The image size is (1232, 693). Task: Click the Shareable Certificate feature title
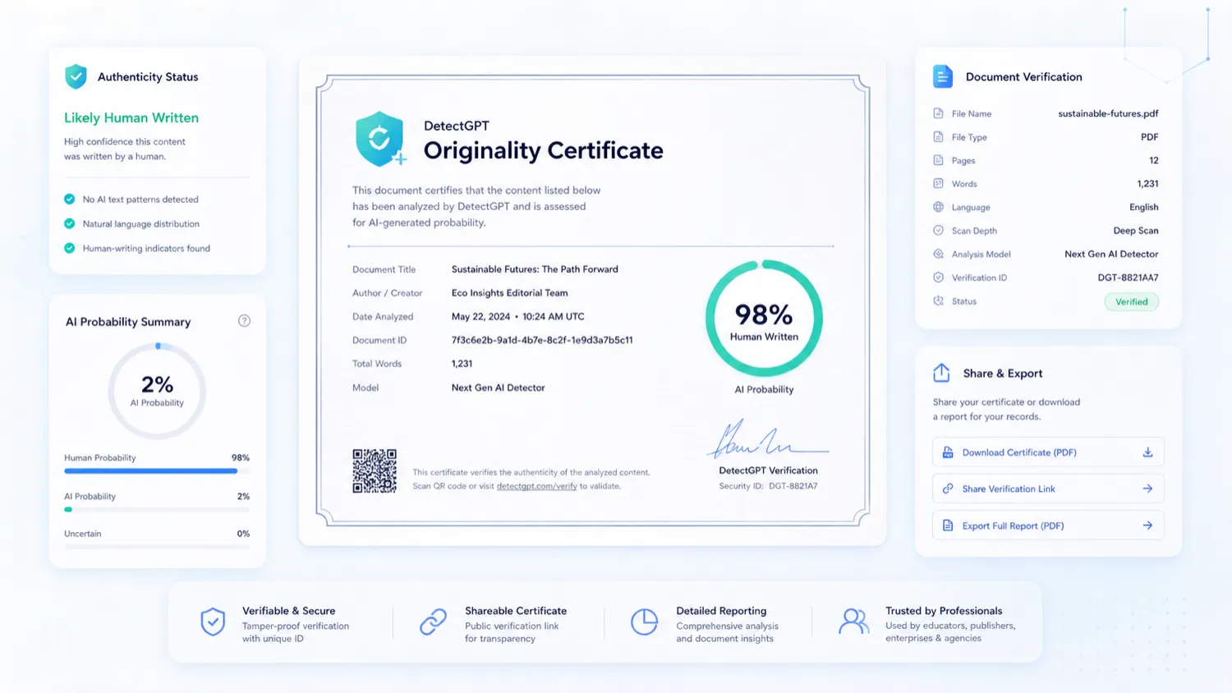tap(516, 611)
